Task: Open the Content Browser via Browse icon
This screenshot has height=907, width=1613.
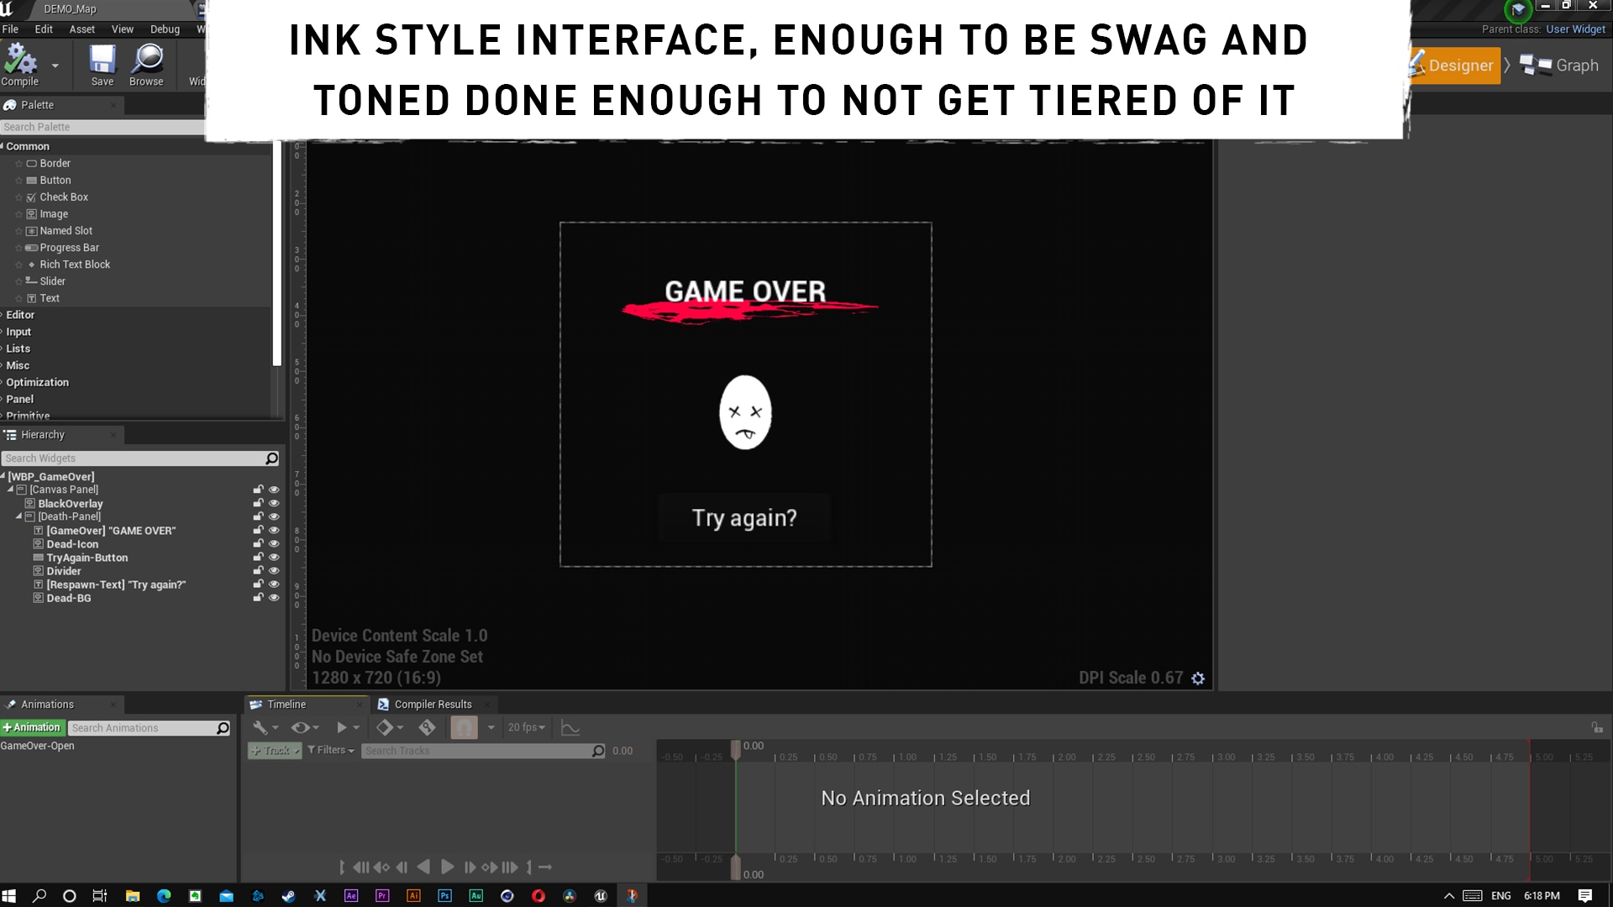Action: click(147, 60)
